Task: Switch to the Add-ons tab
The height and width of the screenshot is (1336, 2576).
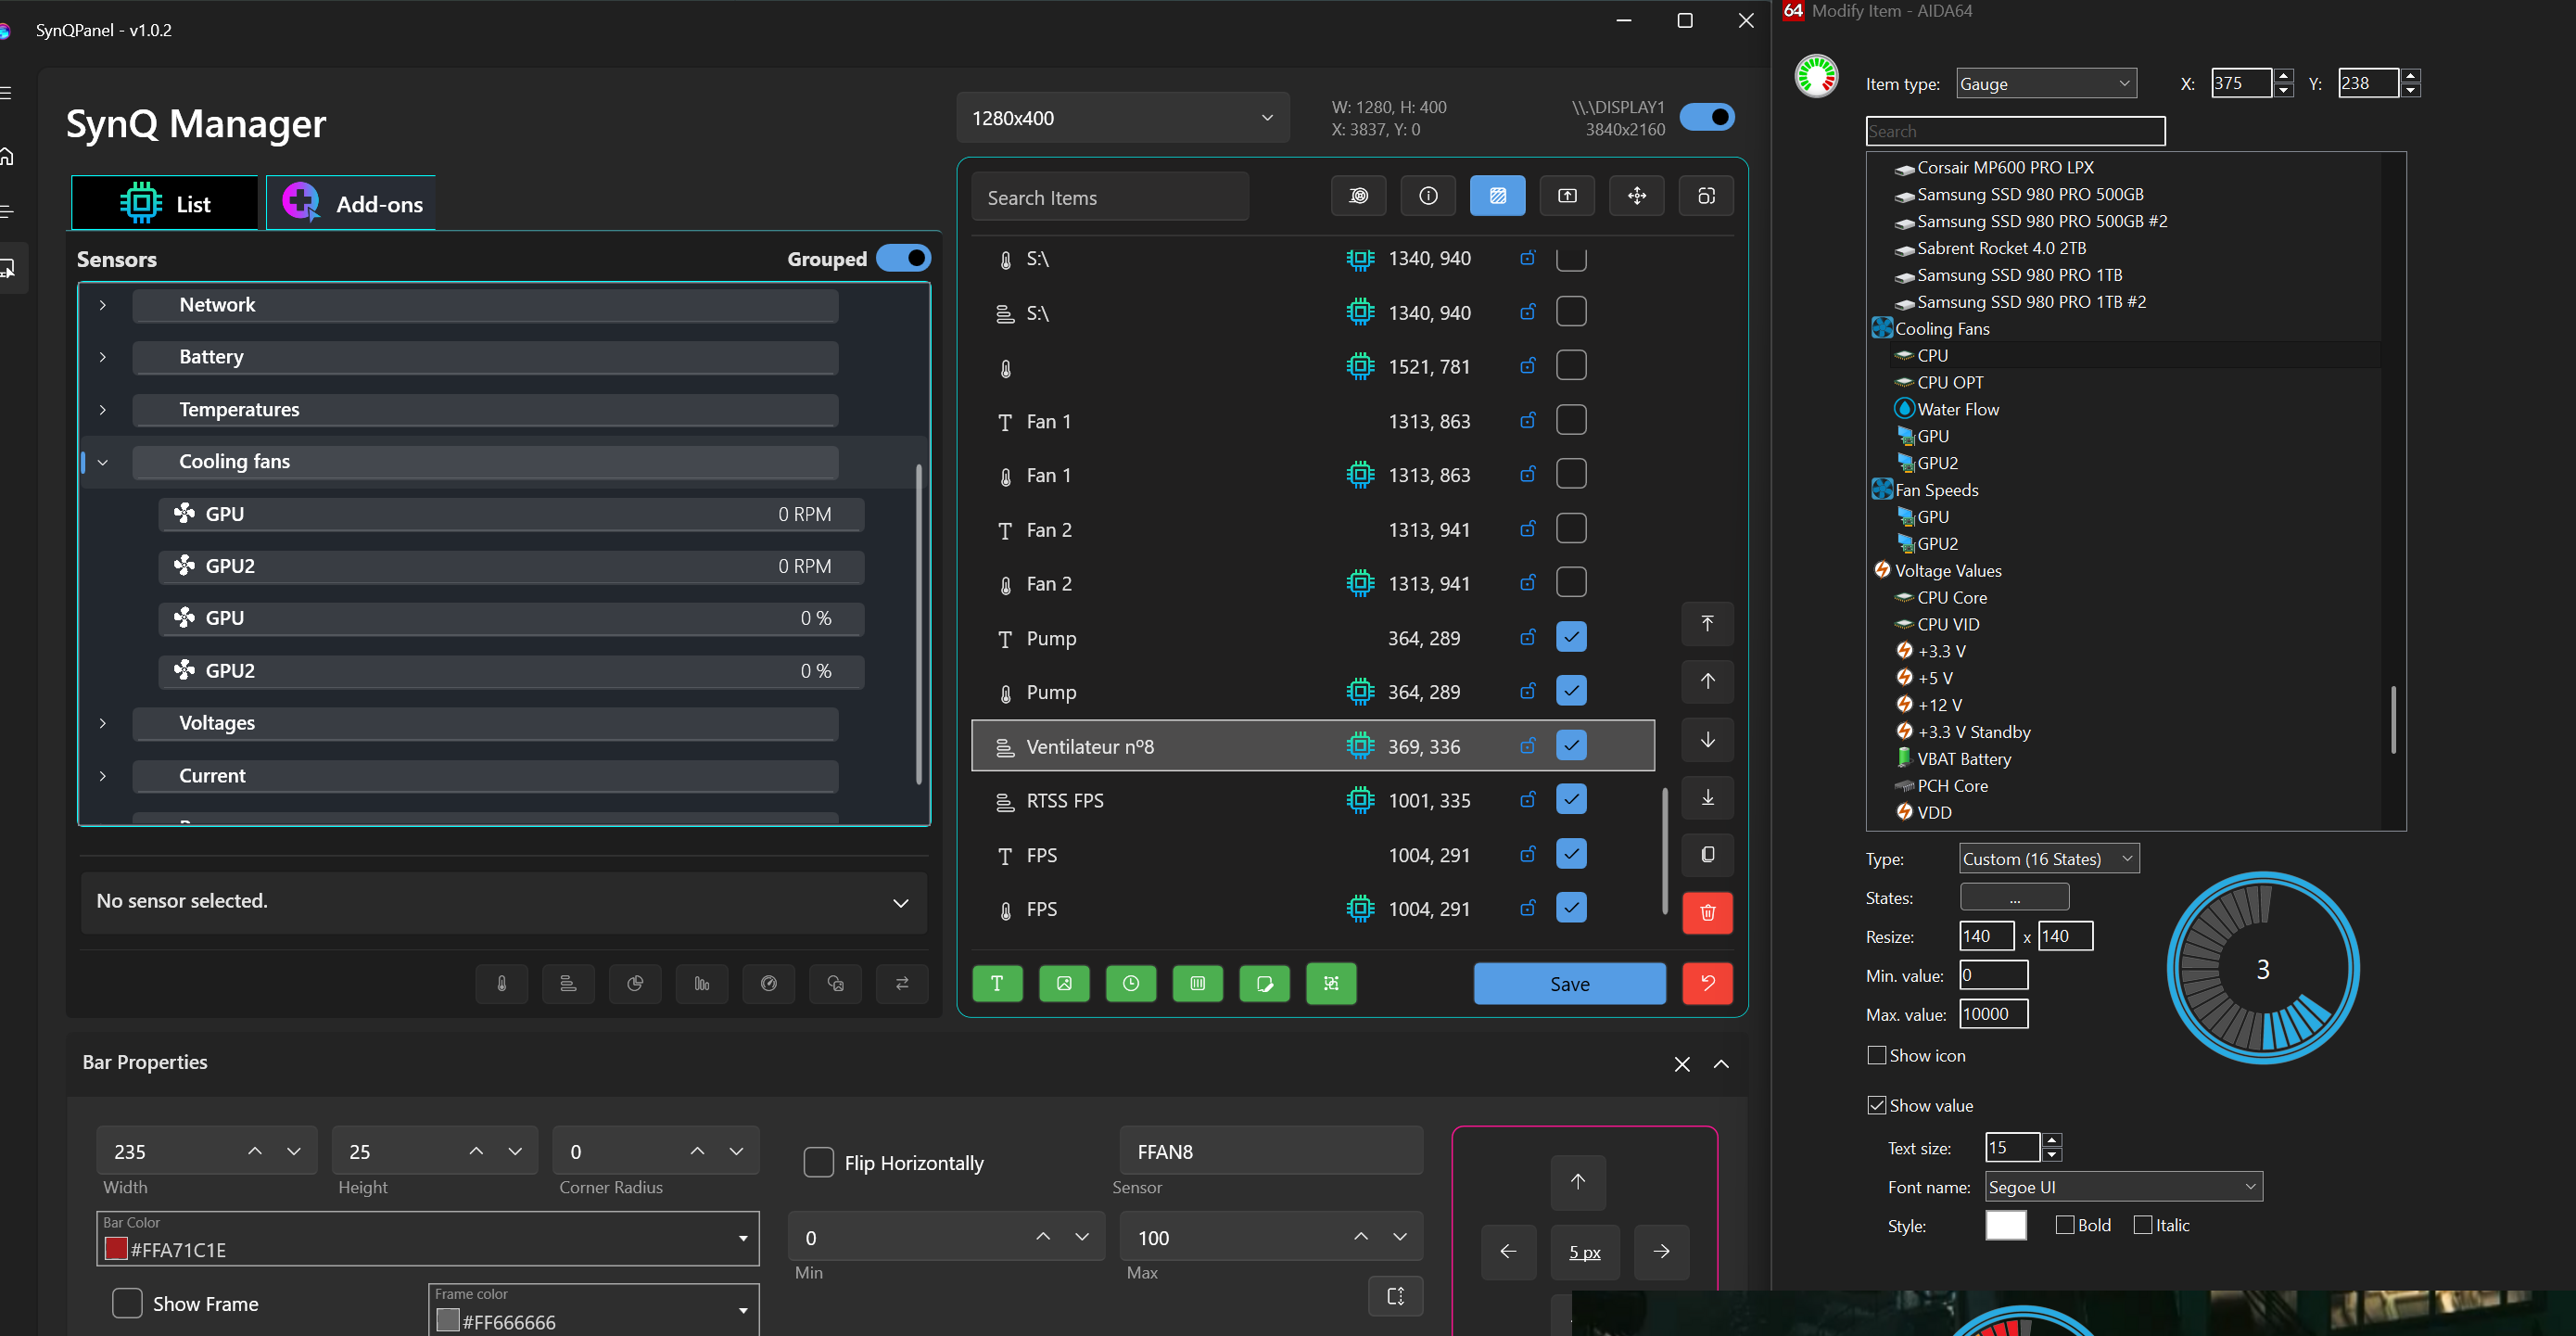Action: (x=352, y=204)
